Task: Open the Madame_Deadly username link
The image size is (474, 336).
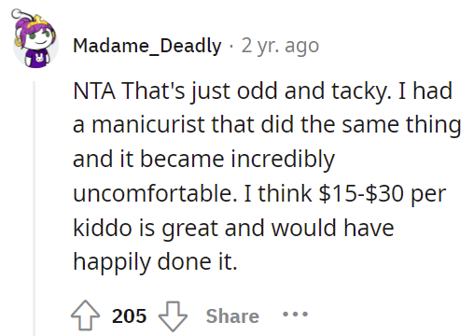Action: [x=147, y=46]
